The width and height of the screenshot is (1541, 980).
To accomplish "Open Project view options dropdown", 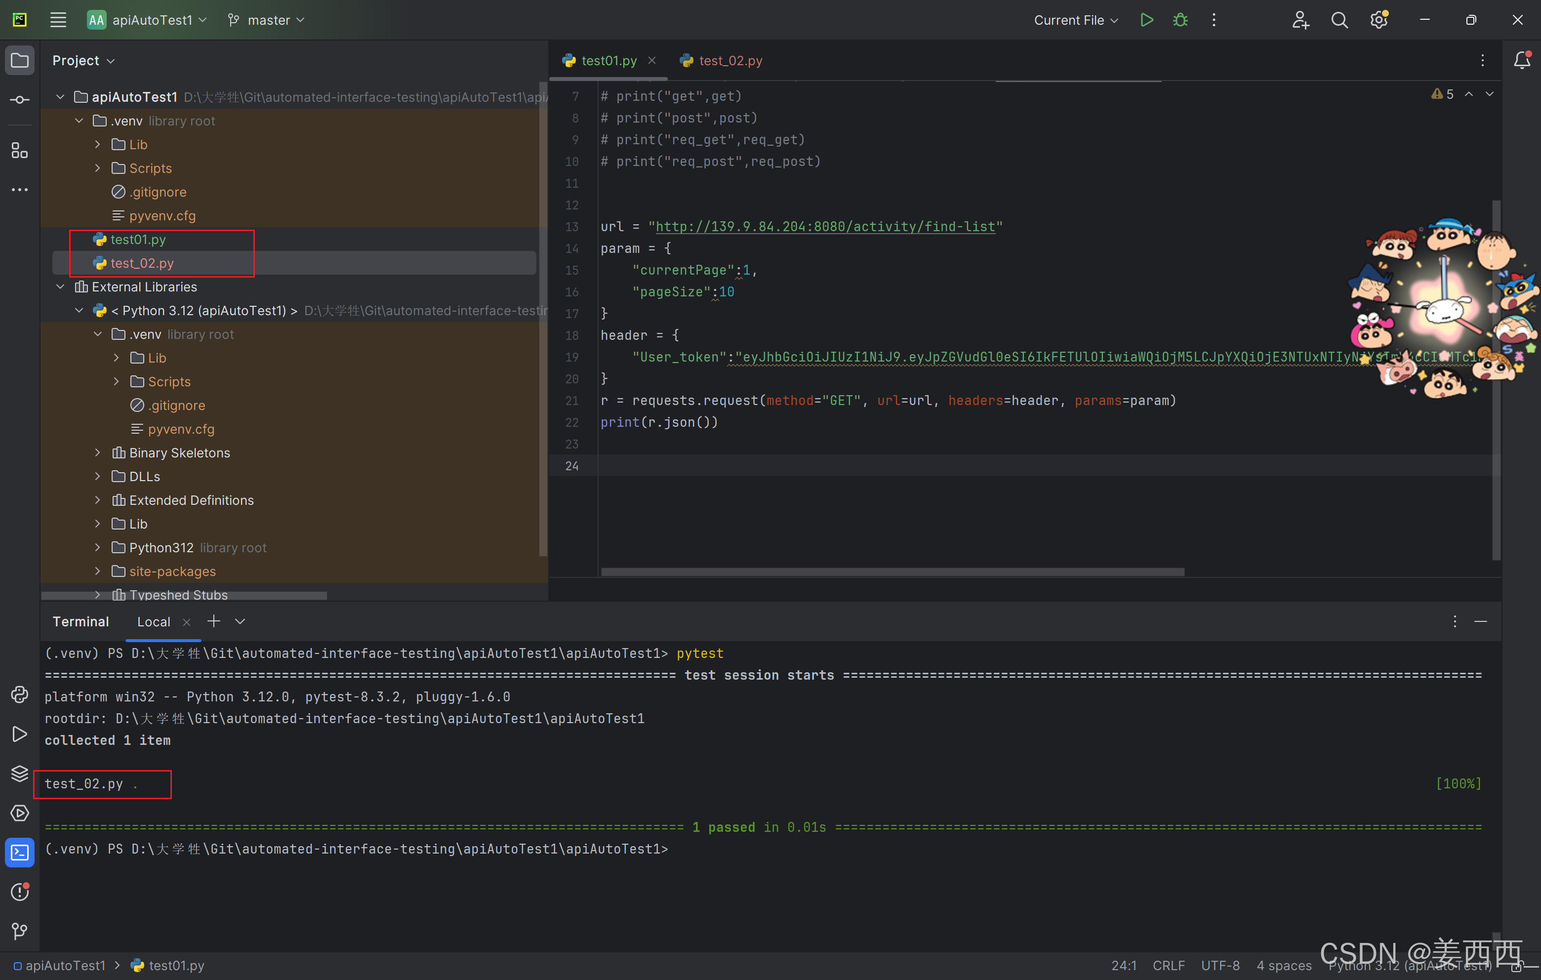I will (x=83, y=60).
